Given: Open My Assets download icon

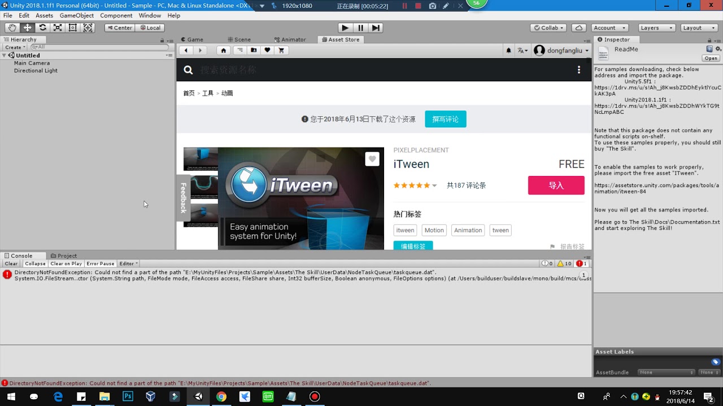Looking at the screenshot, I should tap(254, 50).
